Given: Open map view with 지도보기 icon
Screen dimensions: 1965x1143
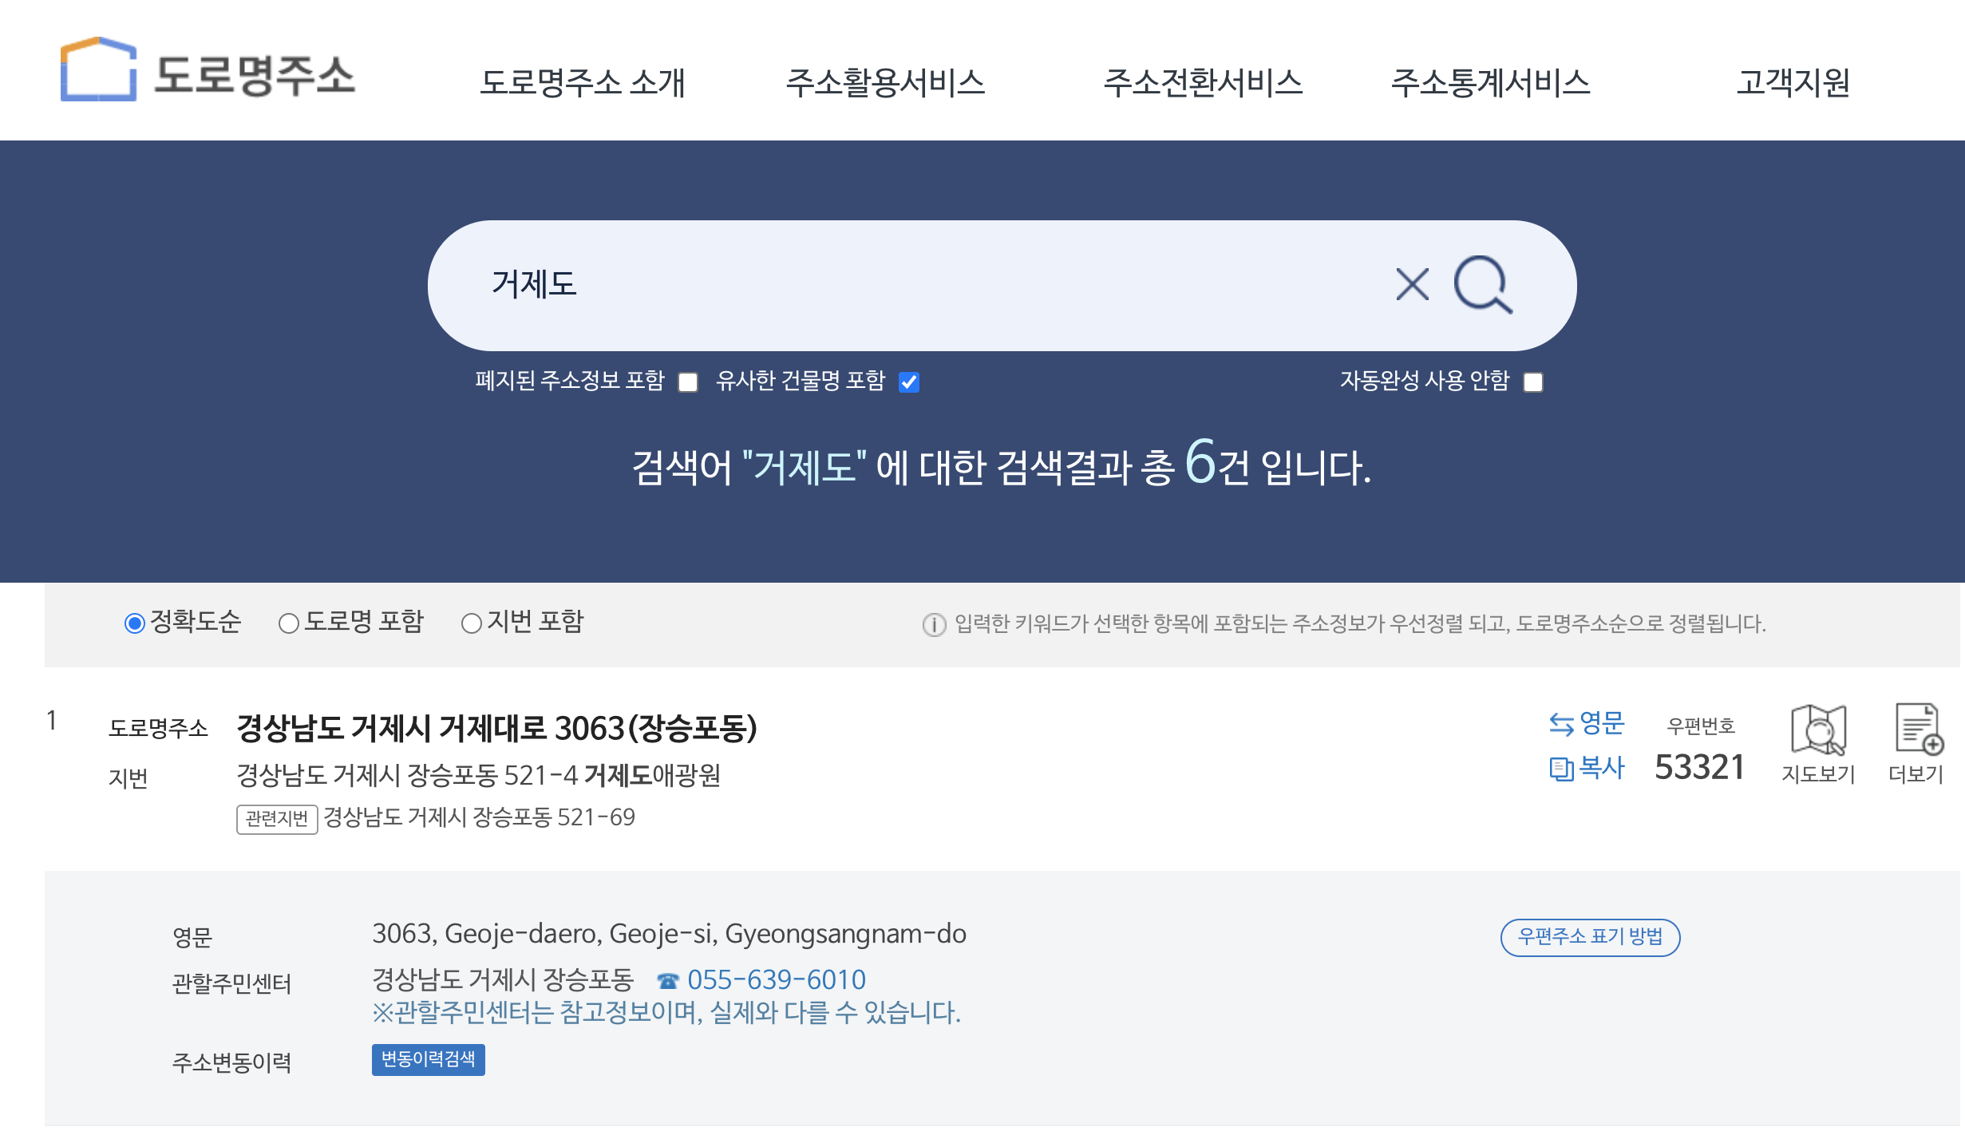Looking at the screenshot, I should point(1818,730).
